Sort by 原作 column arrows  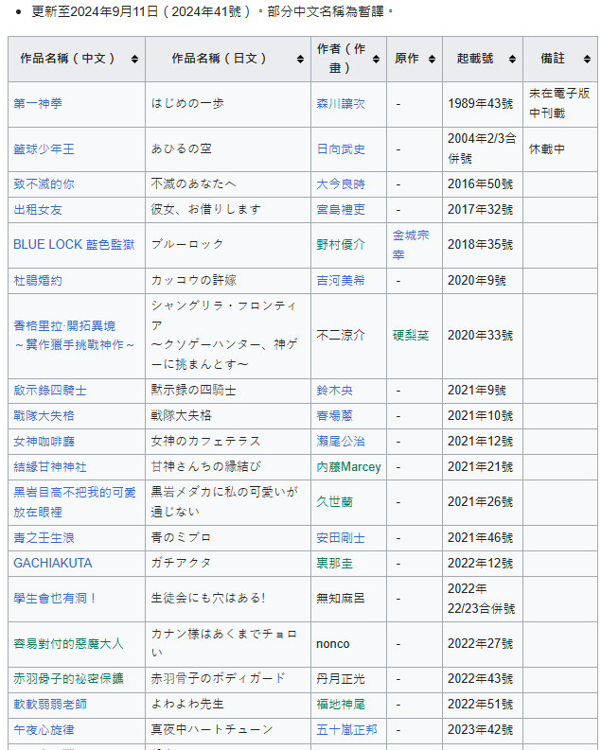pyautogui.click(x=433, y=59)
